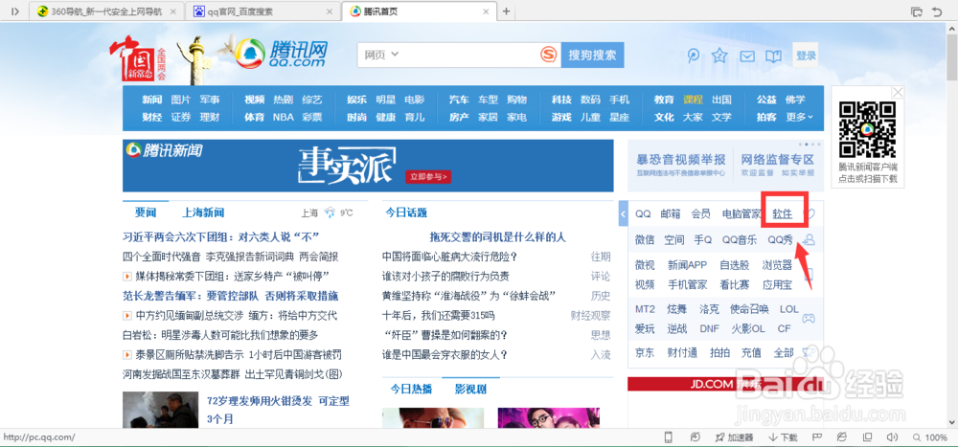The image size is (958, 447).
Task: Open the 财付通 link
Action: coord(682,352)
